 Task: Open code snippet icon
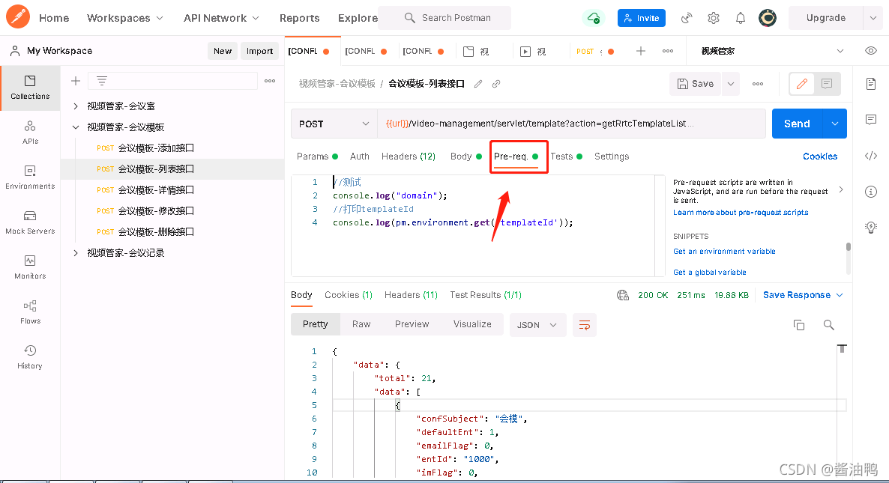coord(871,156)
